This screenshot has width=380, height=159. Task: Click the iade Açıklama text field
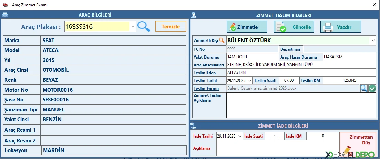coord(278,148)
